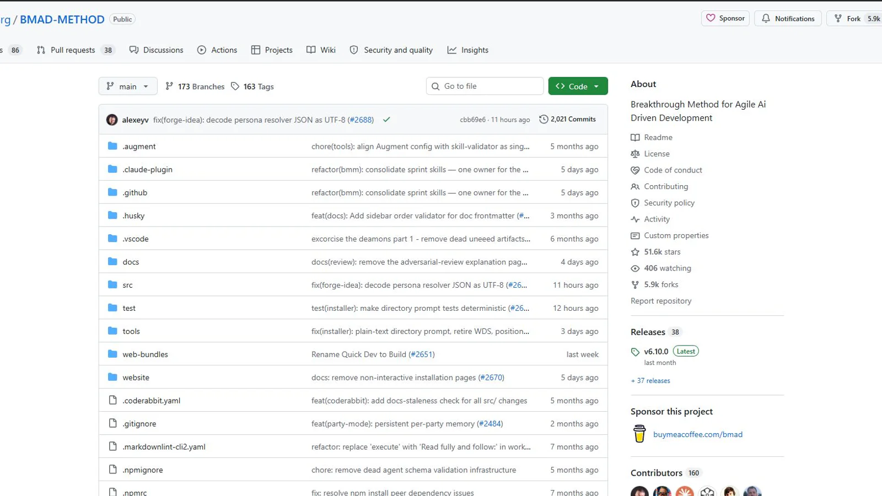Open the Wiki tab
This screenshot has width=882, height=496.
(321, 50)
